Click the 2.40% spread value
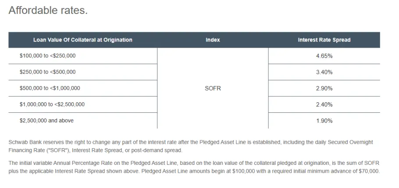 click(x=324, y=105)
